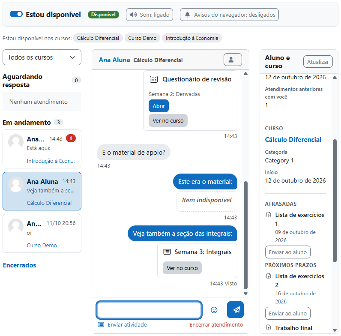This screenshot has width=341, height=336.
Task: Click the Em andamento count badge 3
Action: point(59,122)
